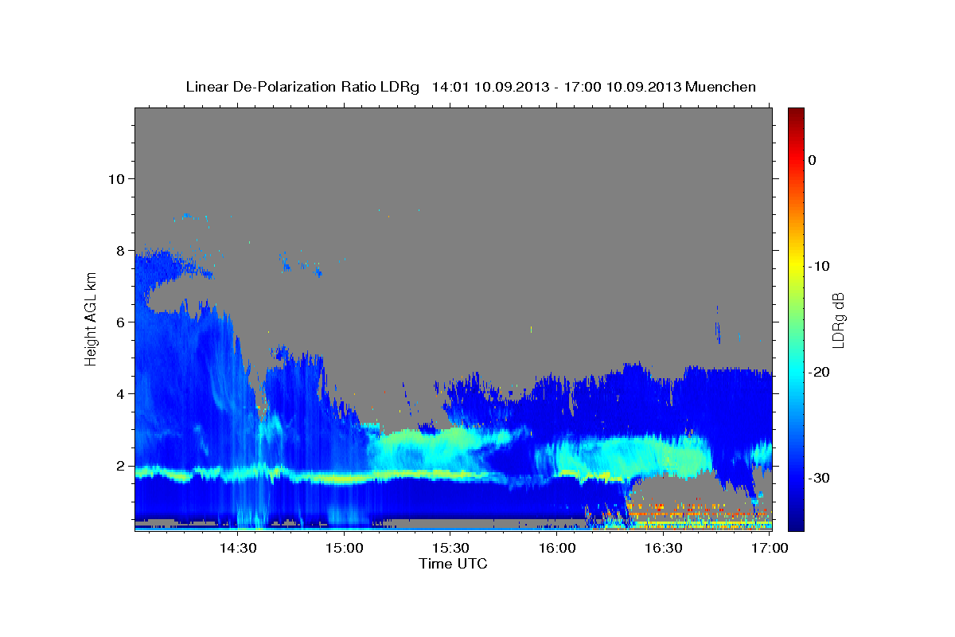Click the 16:30 time tick label
The image size is (955, 637).
(x=664, y=548)
